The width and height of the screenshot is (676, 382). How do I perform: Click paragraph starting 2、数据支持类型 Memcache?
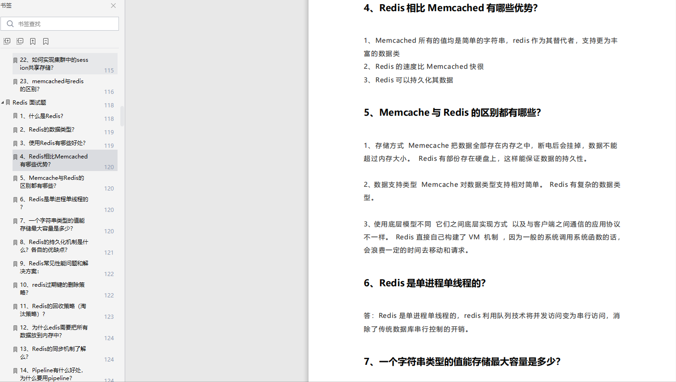click(x=492, y=191)
